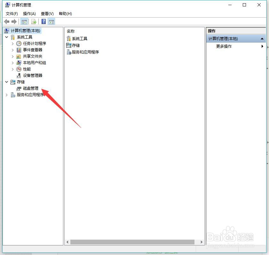Select 任务计划程序 label in the tree

tap(35, 44)
